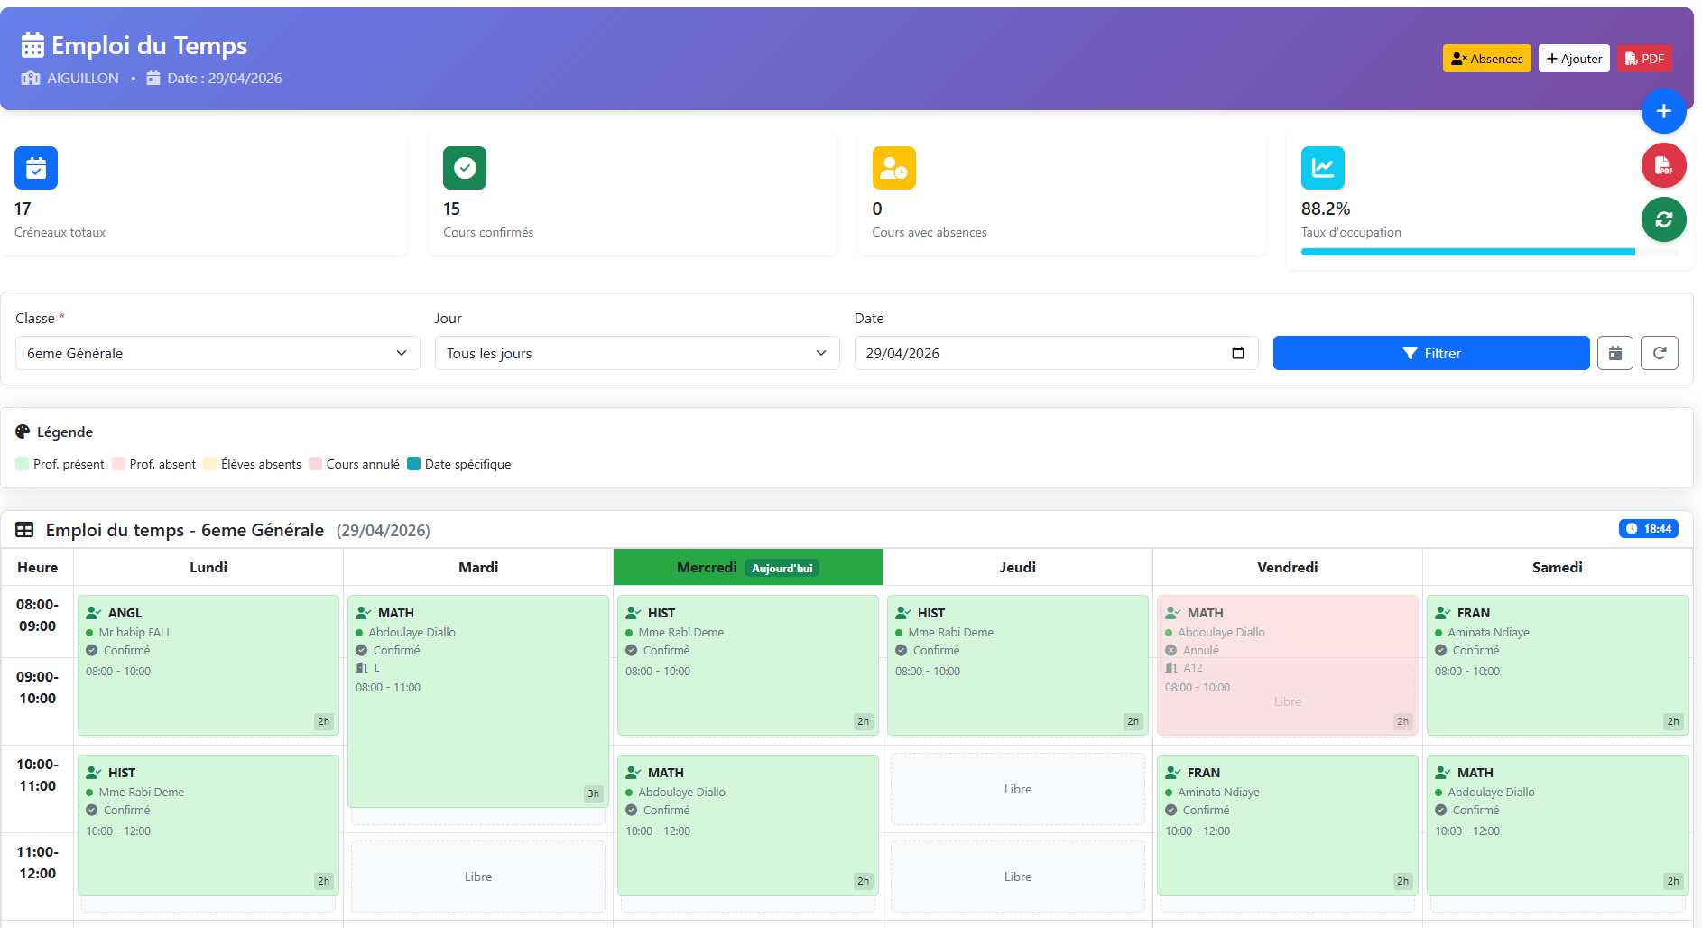Open the cancelled Vendredi MATH course card
This screenshot has width=1702, height=928.
point(1287,664)
